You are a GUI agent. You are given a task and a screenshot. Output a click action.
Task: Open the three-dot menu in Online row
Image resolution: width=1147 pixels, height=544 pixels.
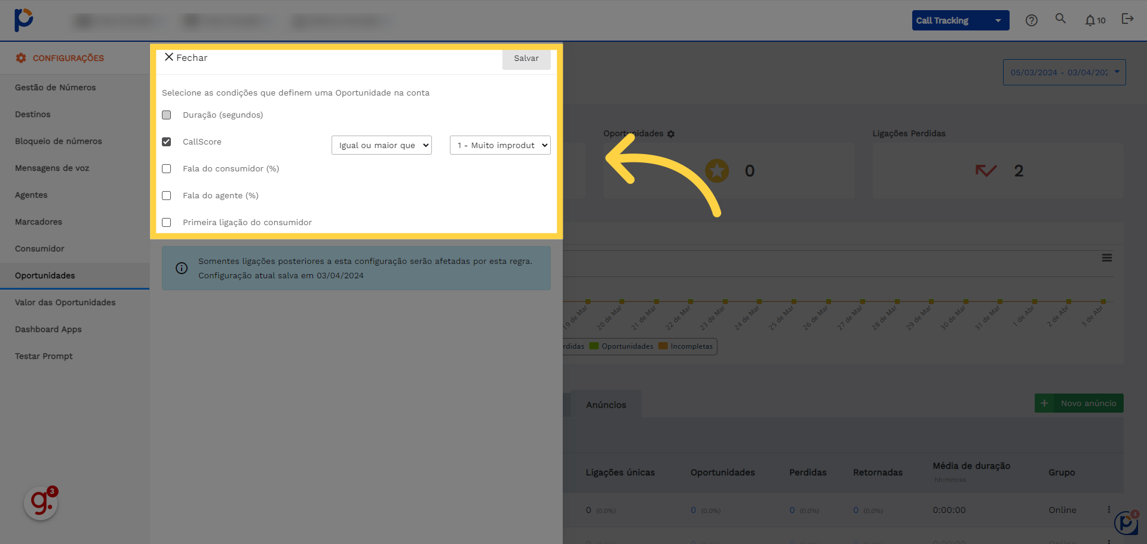coord(1109,510)
